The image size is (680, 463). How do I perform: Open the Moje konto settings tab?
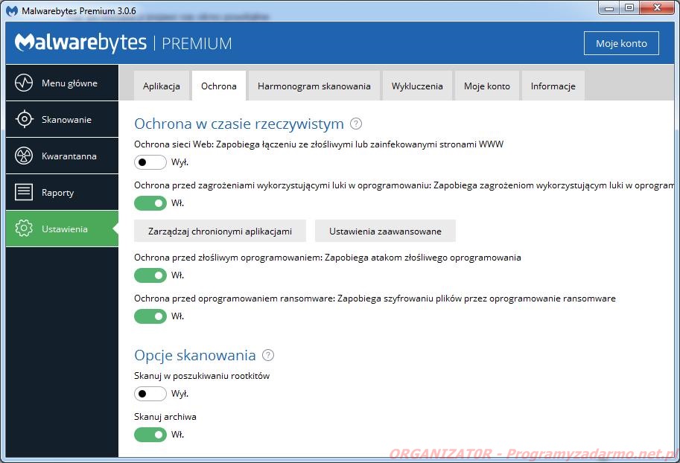pyautogui.click(x=487, y=86)
